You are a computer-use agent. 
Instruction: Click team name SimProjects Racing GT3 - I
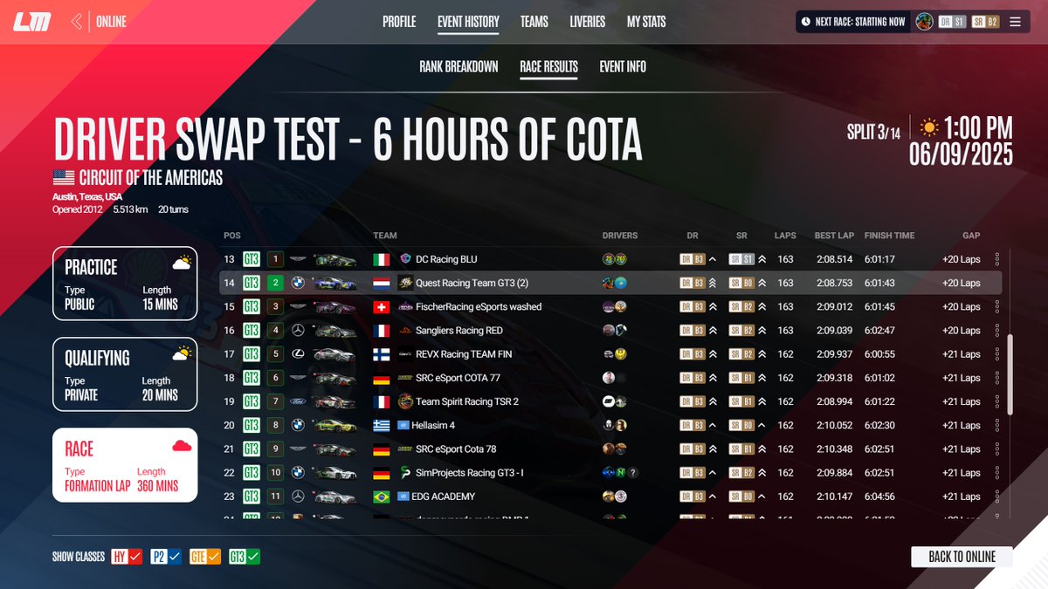pyautogui.click(x=469, y=472)
